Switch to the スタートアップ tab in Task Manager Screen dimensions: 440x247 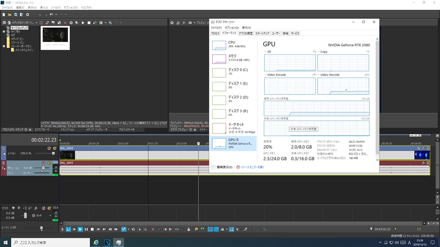click(x=262, y=33)
